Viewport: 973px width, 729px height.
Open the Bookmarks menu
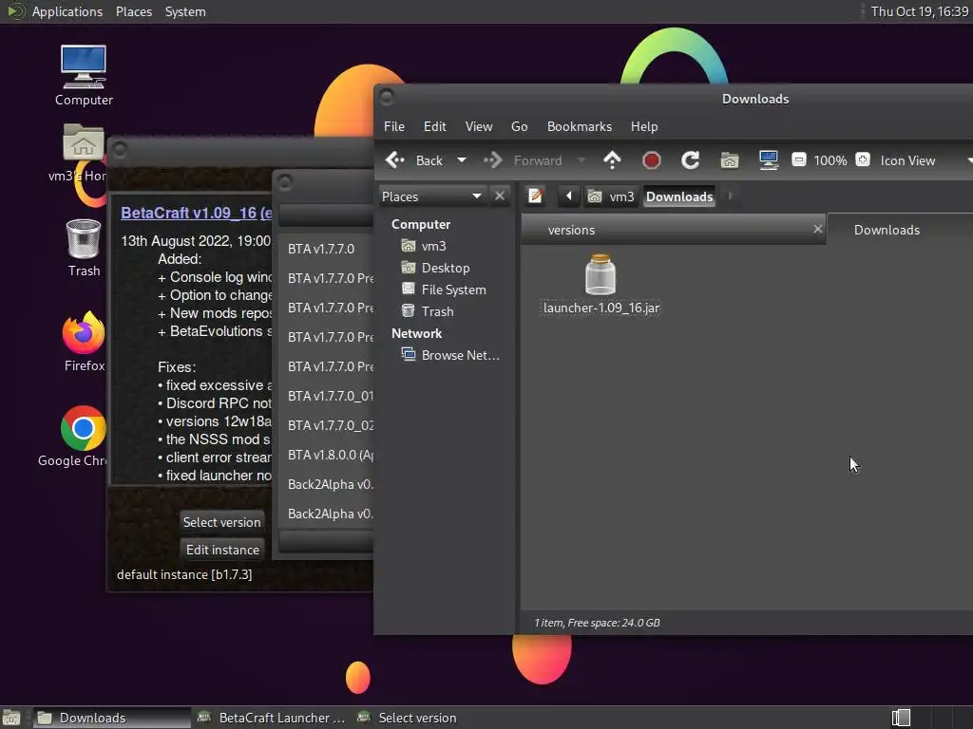pyautogui.click(x=580, y=126)
